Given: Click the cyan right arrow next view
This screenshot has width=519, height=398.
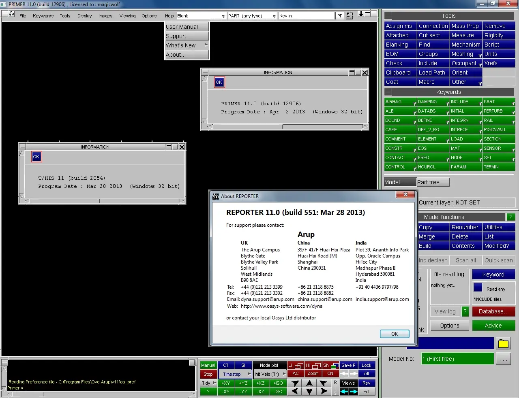Looking at the screenshot, I should tap(353, 392).
